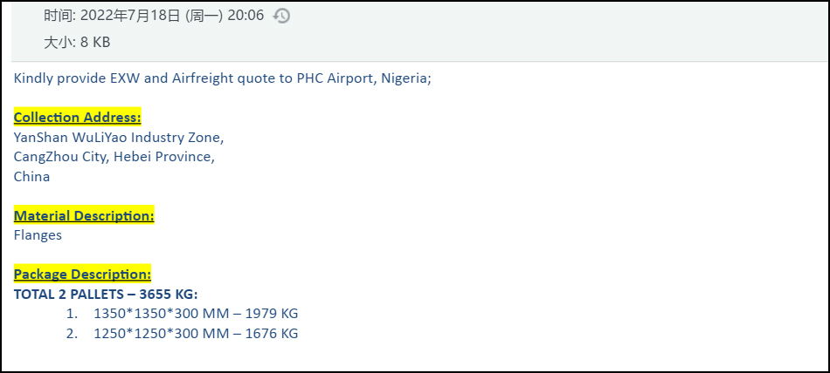The image size is (830, 373).
Task: Select the highlighted 'Collection Address:' heading
Action: (77, 118)
